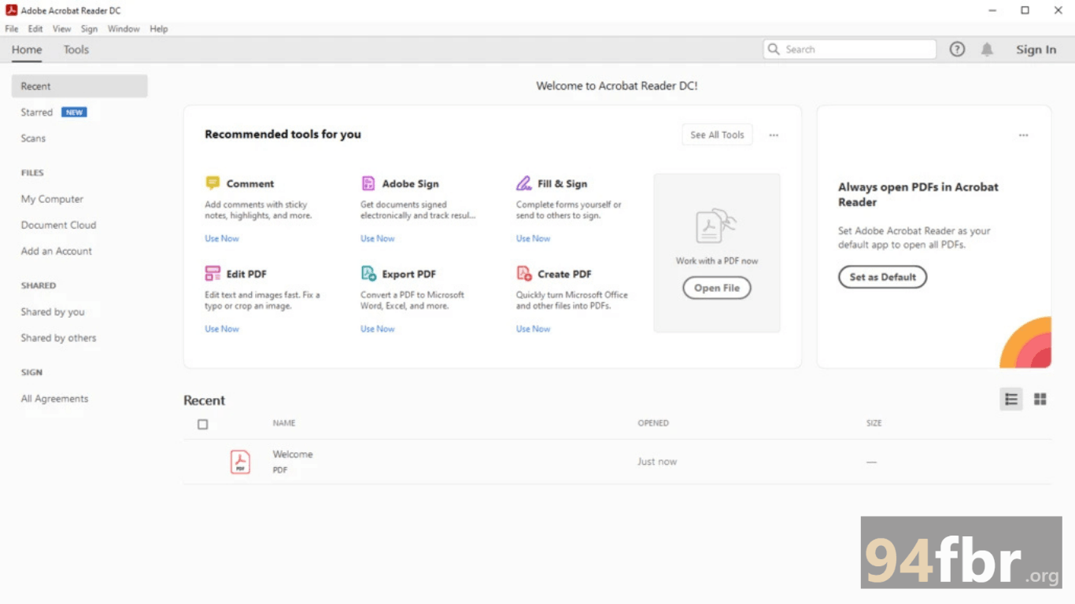This screenshot has width=1075, height=604.
Task: Click Use Now under Create PDF
Action: pyautogui.click(x=534, y=329)
